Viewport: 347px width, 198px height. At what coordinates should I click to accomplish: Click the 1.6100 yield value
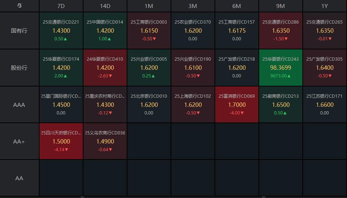193,68
